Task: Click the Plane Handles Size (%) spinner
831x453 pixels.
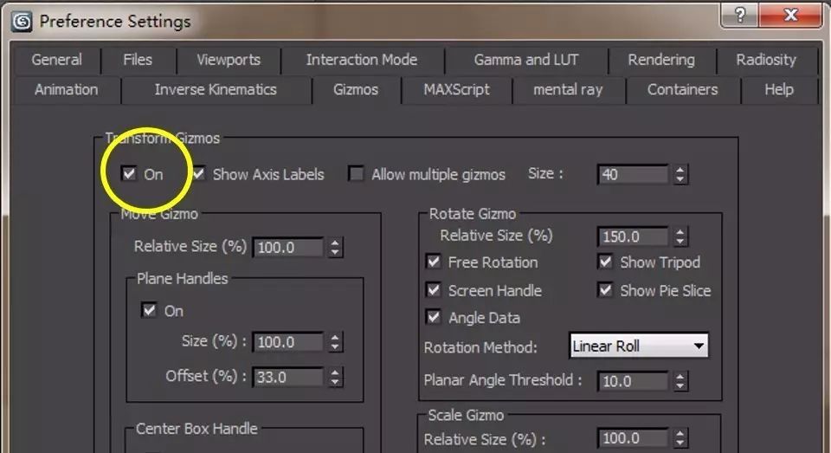Action: coord(335,342)
